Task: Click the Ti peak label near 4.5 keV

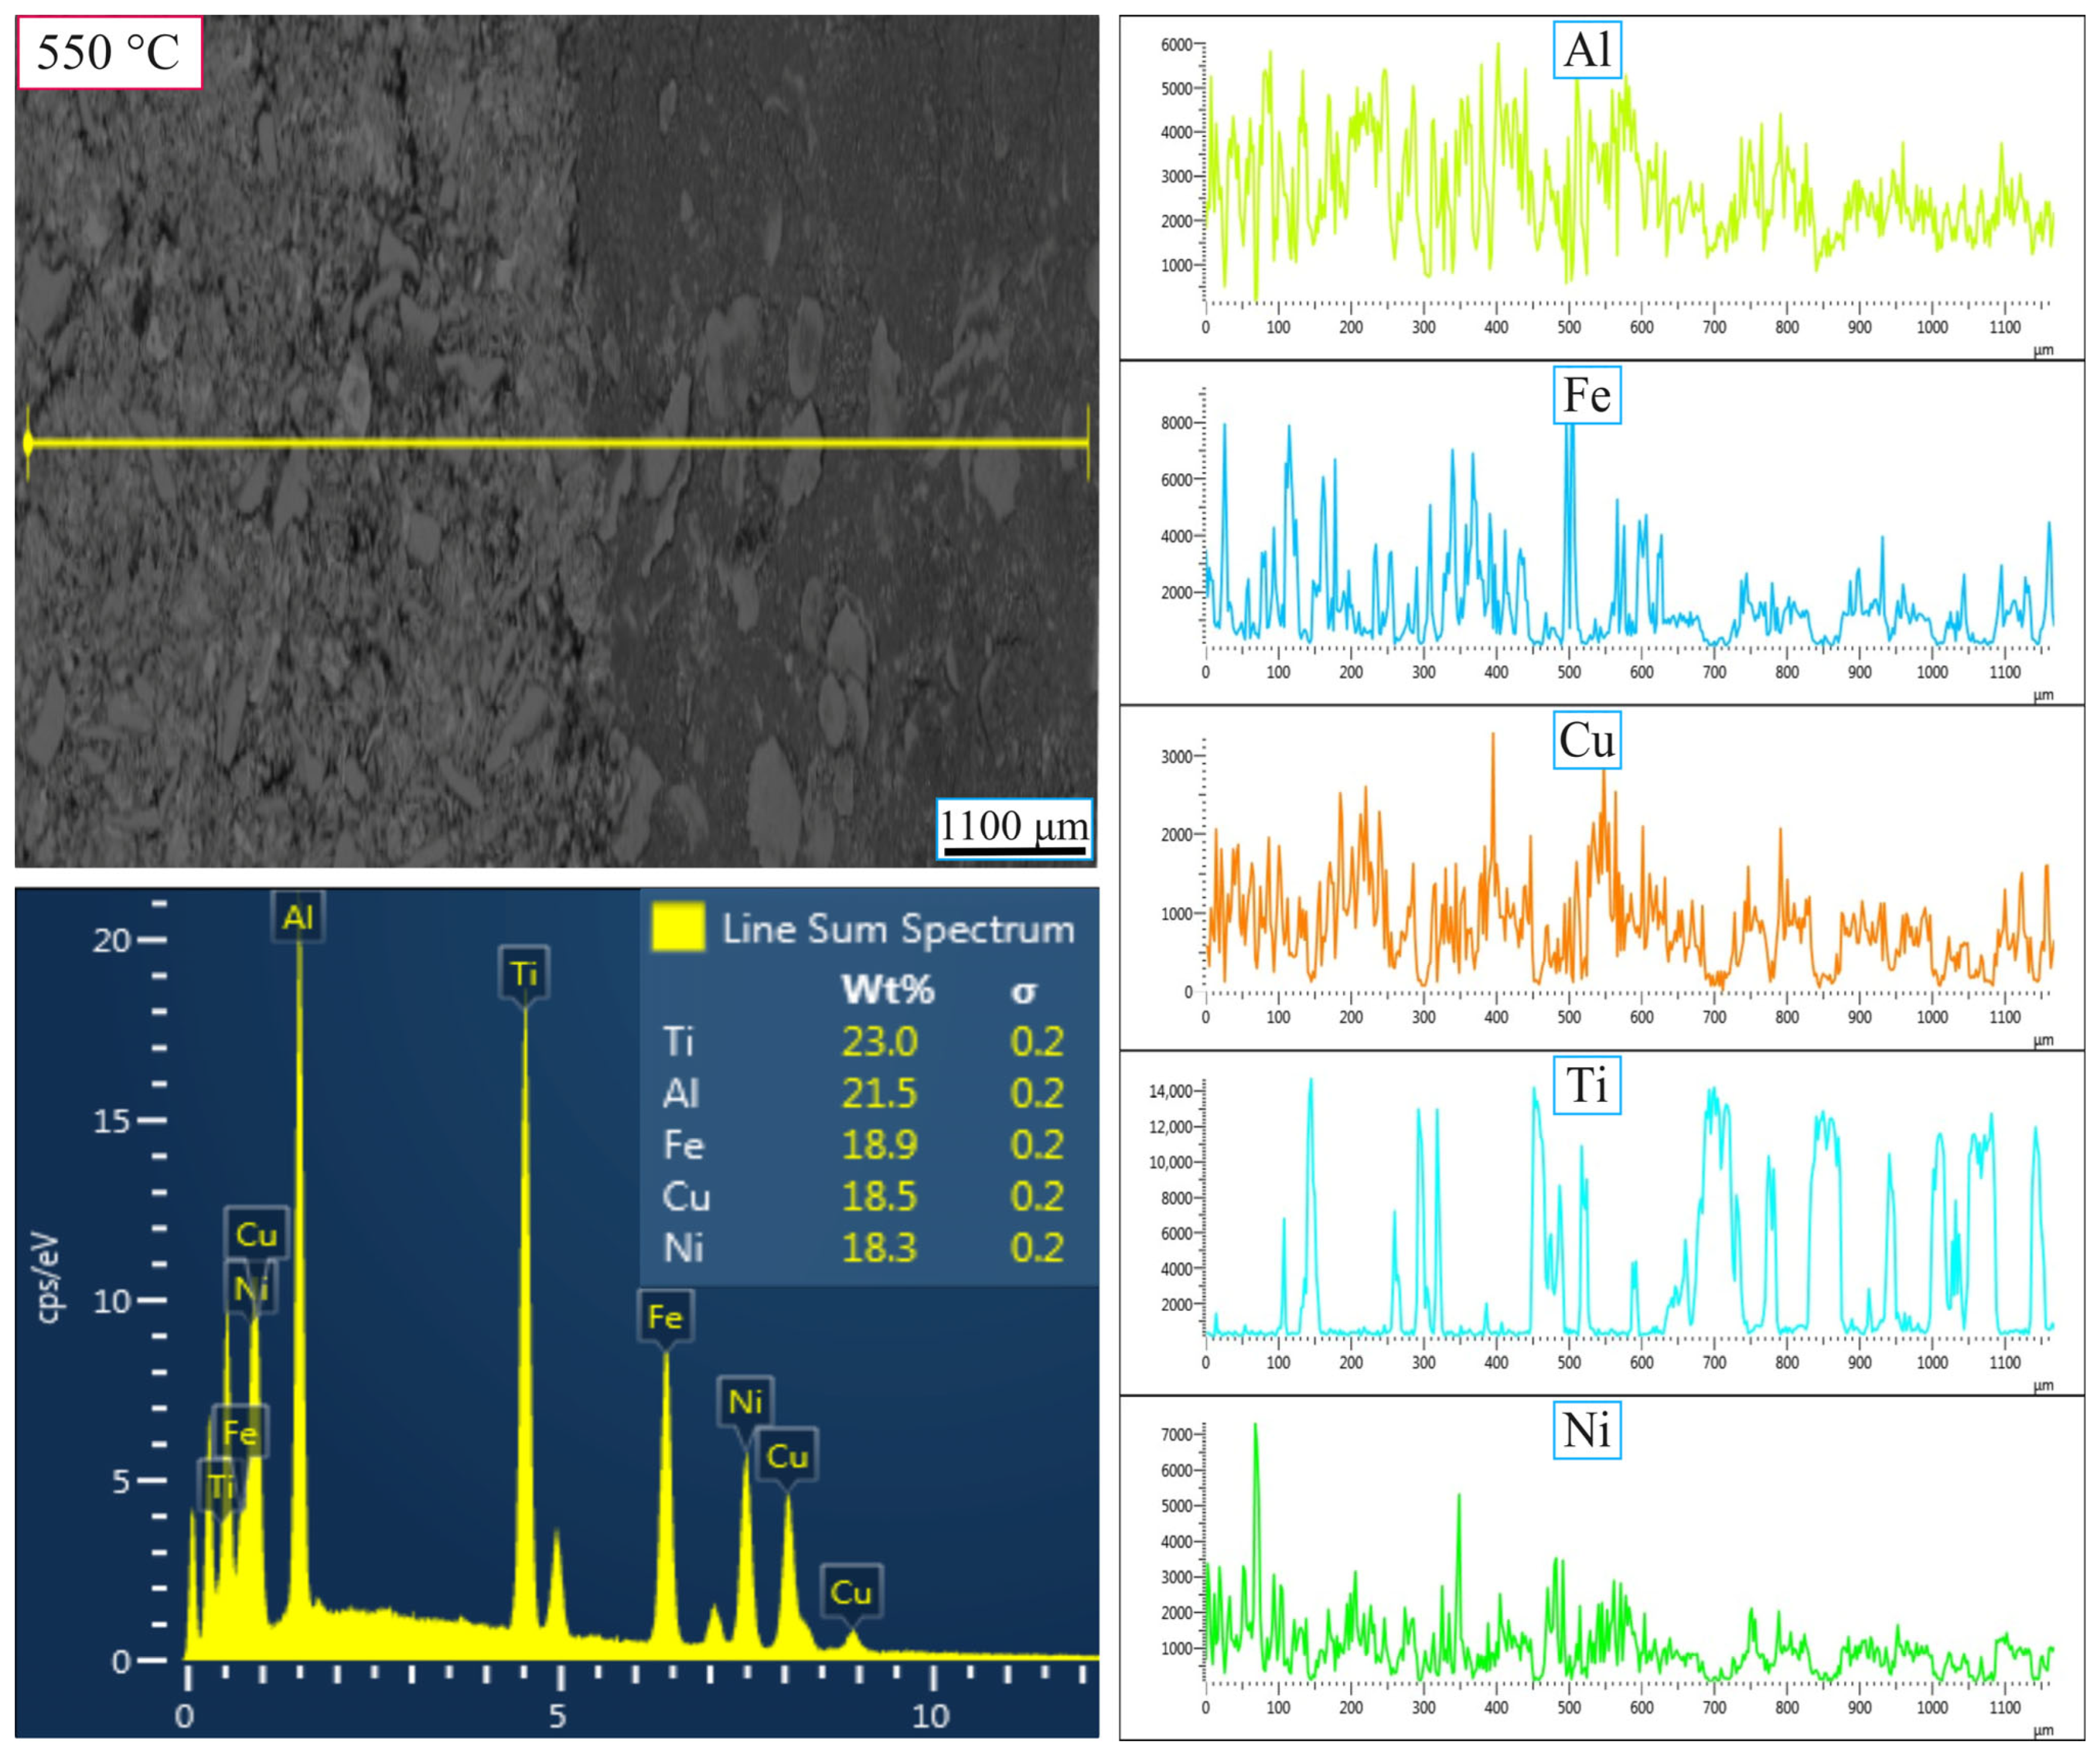Action: point(524,973)
